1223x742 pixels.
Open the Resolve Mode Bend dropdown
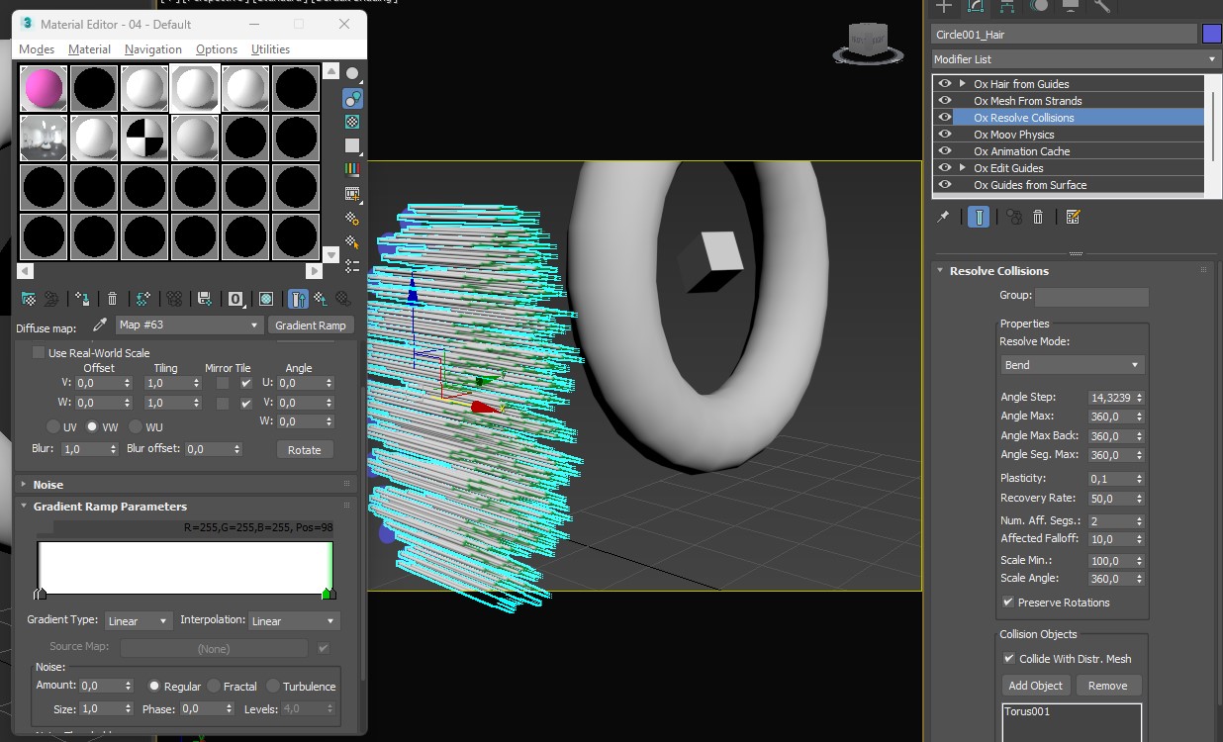point(1072,365)
